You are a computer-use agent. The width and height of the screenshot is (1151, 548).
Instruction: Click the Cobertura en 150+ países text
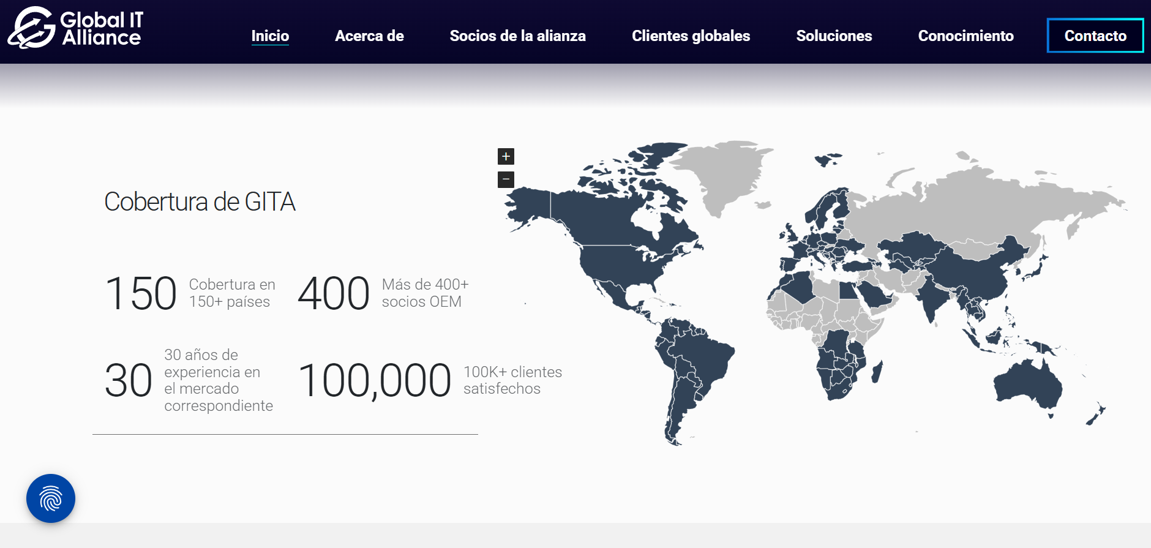tap(232, 293)
